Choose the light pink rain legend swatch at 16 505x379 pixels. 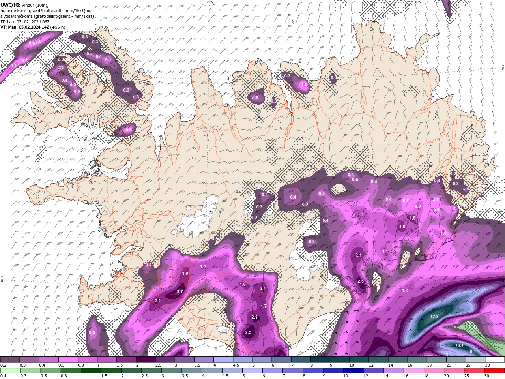point(413,371)
